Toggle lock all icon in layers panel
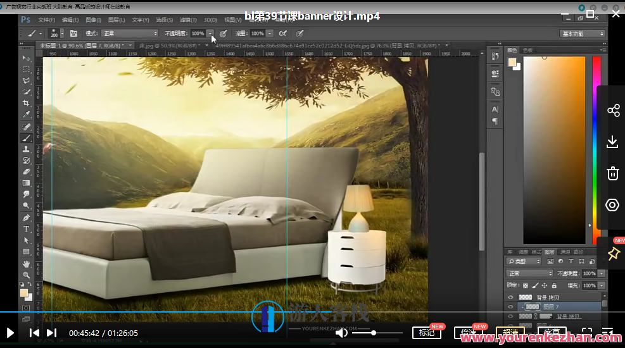Image resolution: width=625 pixels, height=348 pixels. (x=554, y=285)
